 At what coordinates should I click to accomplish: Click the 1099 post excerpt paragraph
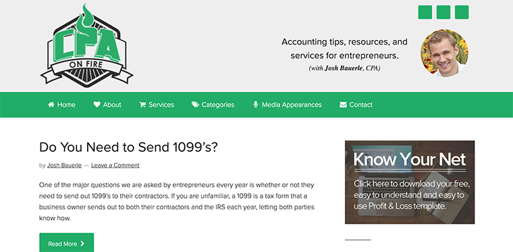177,201
